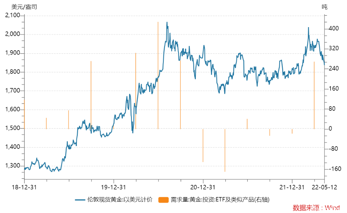Click the 数据来源：Wind source text
The image size is (347, 213).
pyautogui.click(x=316, y=208)
